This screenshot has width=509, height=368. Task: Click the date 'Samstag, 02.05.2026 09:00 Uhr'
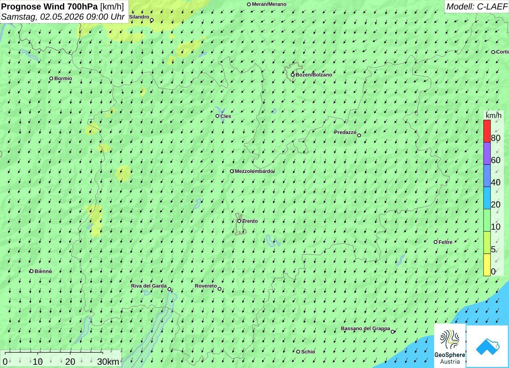[63, 17]
